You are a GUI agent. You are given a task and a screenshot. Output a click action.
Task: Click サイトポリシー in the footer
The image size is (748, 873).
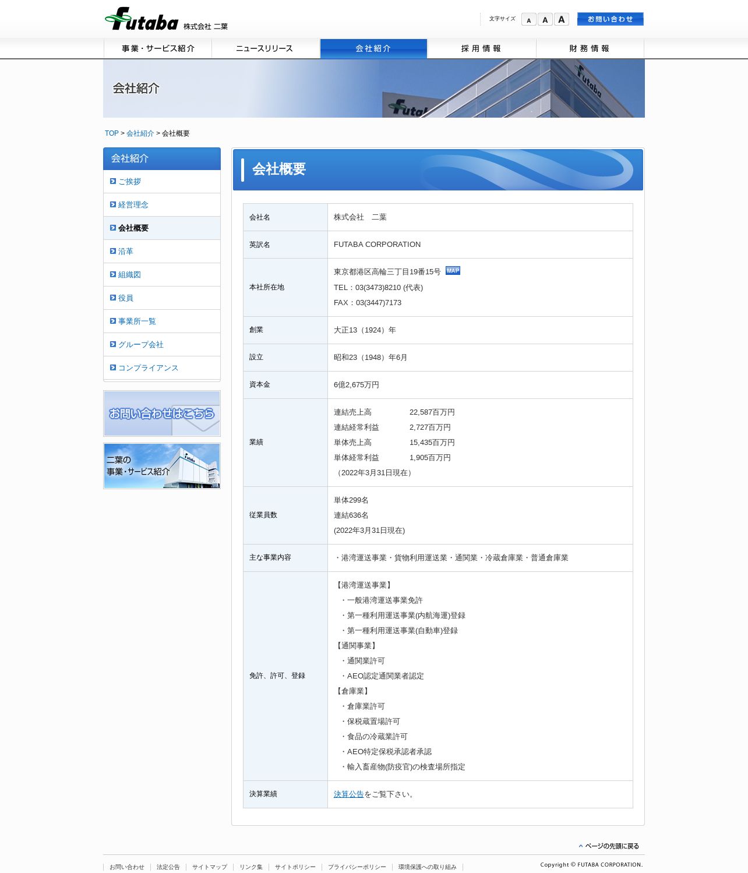(295, 867)
